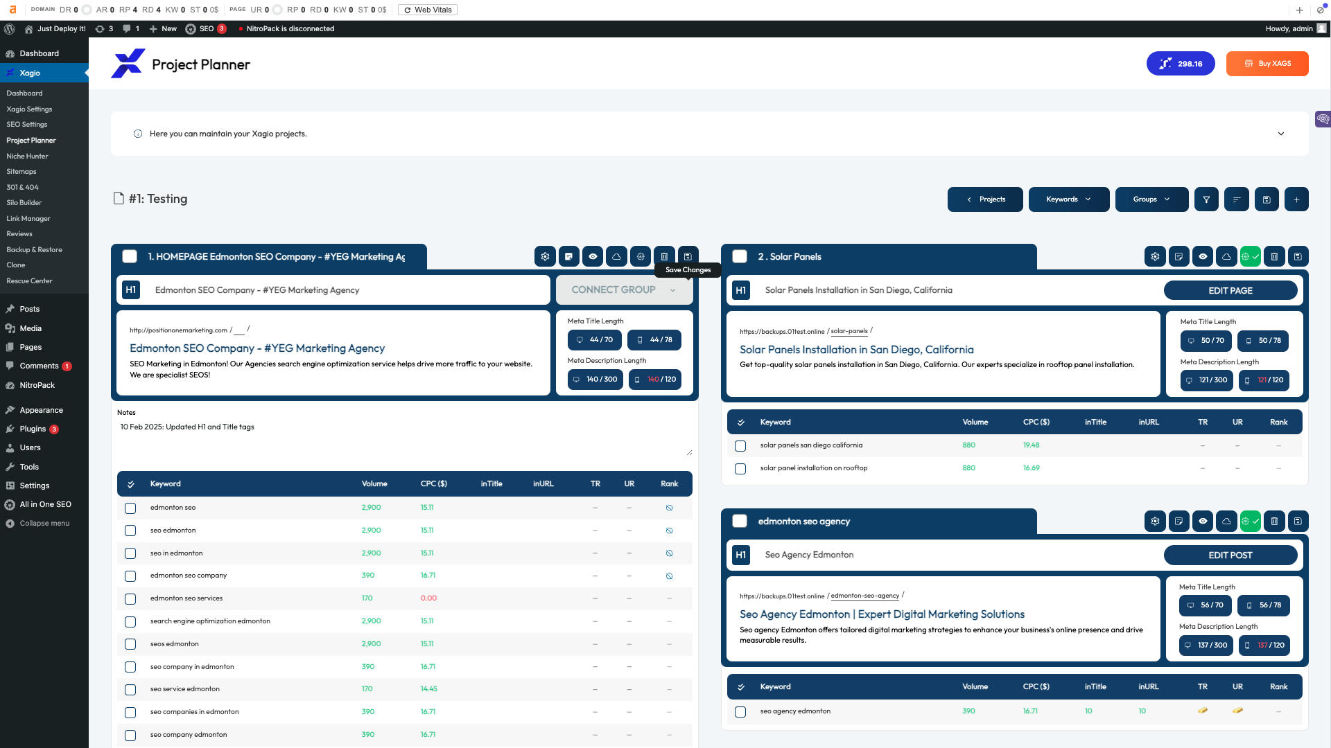This screenshot has height=748, width=1331.
Task: Sort HOMEPAGE keyword table by Volume
Action: (x=374, y=484)
